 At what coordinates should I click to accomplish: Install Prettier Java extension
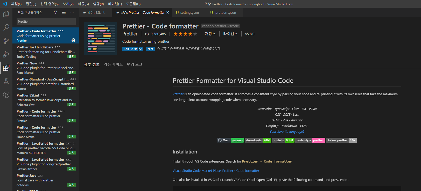pyautogui.click(x=72, y=185)
